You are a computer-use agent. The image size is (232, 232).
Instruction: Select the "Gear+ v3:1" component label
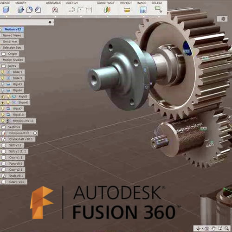coord(17,182)
